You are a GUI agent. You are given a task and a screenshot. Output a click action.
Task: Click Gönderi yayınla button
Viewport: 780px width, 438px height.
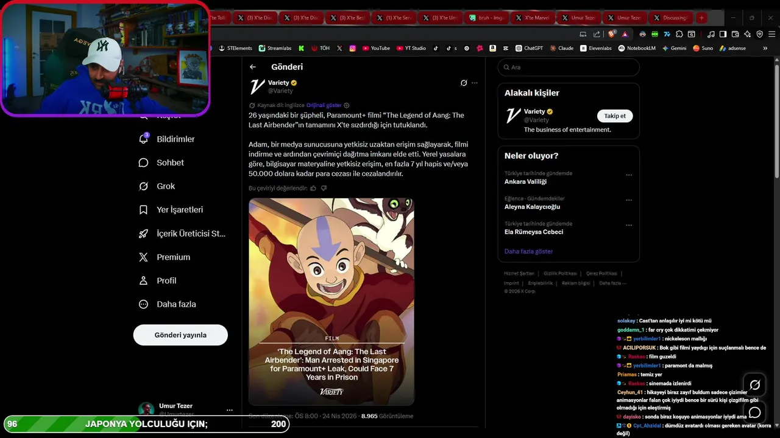coord(180,335)
